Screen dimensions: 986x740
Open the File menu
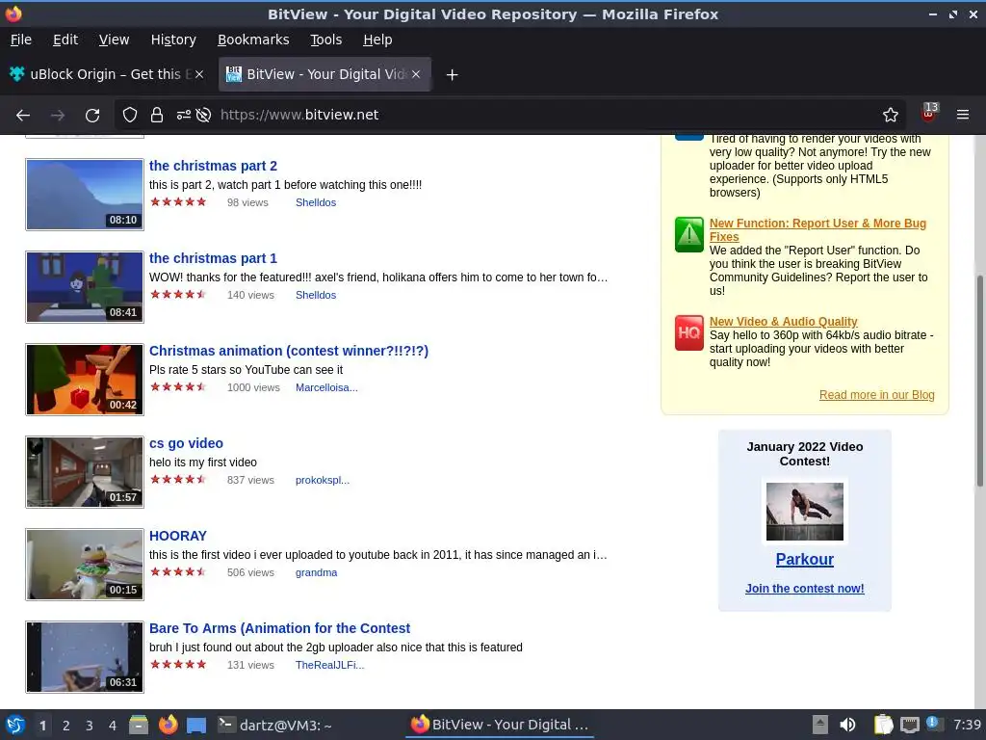(x=21, y=40)
